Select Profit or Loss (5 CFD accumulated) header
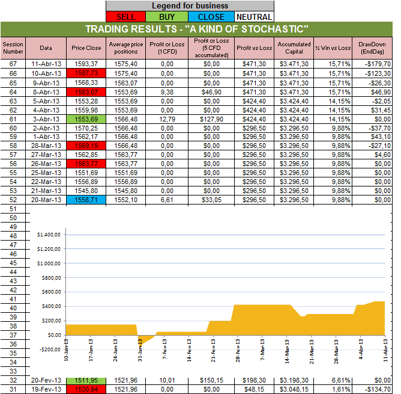The image size is (401, 394). (x=211, y=48)
